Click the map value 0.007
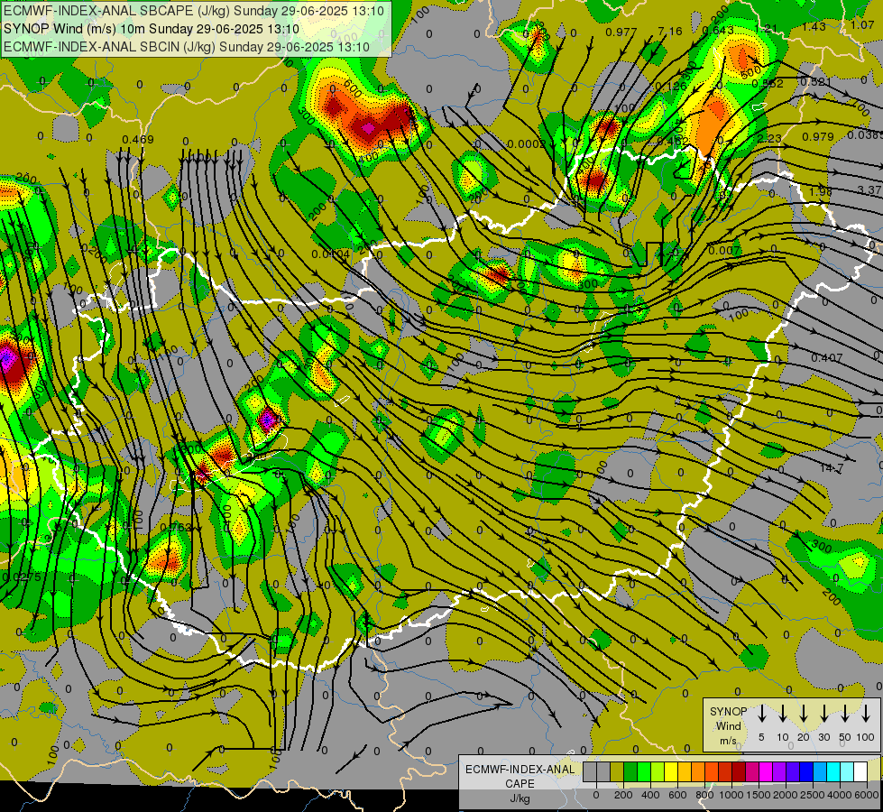This screenshot has width=883, height=812. (724, 250)
